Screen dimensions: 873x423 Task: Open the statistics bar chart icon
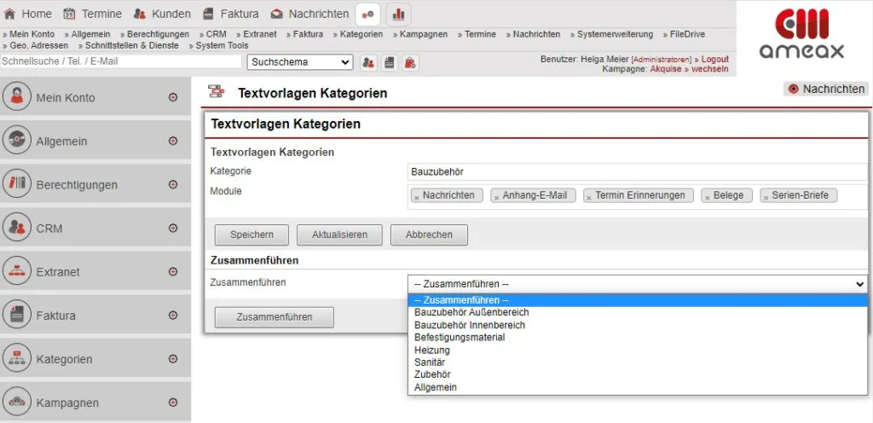tap(398, 14)
